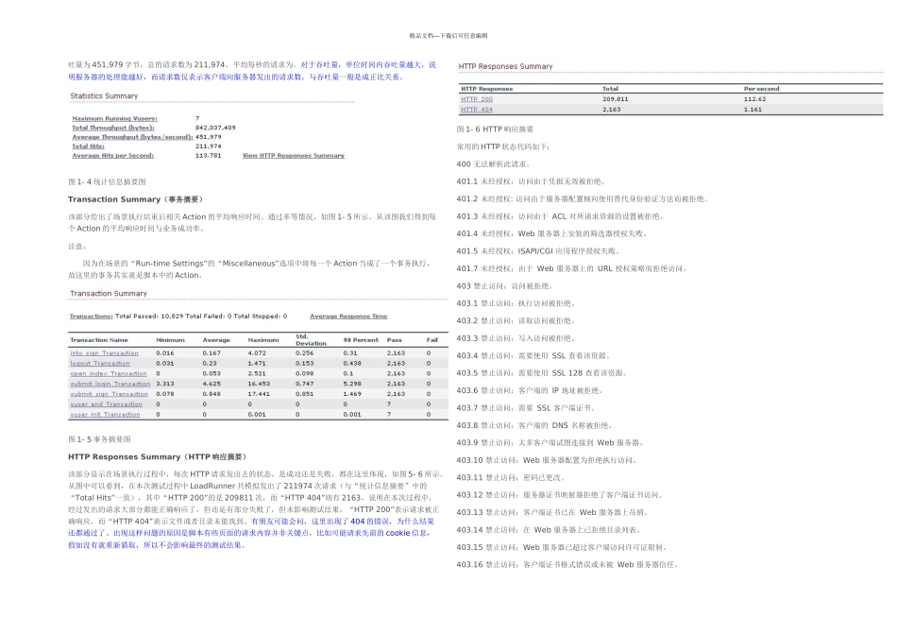Select the average throughput value 451,979
Viewport: 897px width, 635px height.
(x=209, y=137)
